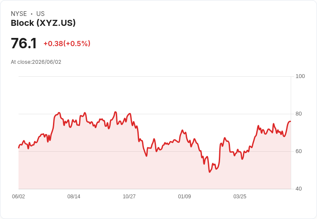The image size is (317, 219).
Task: Click the Block (XYZ.US) stock title
Action: click(43, 23)
